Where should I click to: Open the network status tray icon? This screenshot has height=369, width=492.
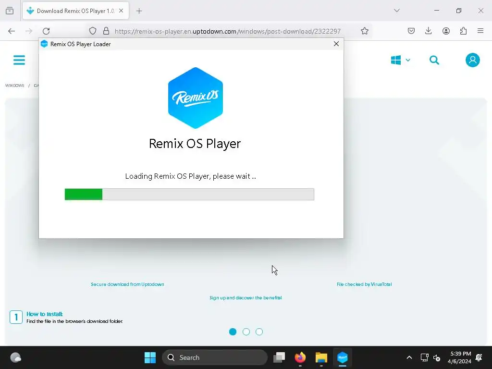(x=424, y=357)
